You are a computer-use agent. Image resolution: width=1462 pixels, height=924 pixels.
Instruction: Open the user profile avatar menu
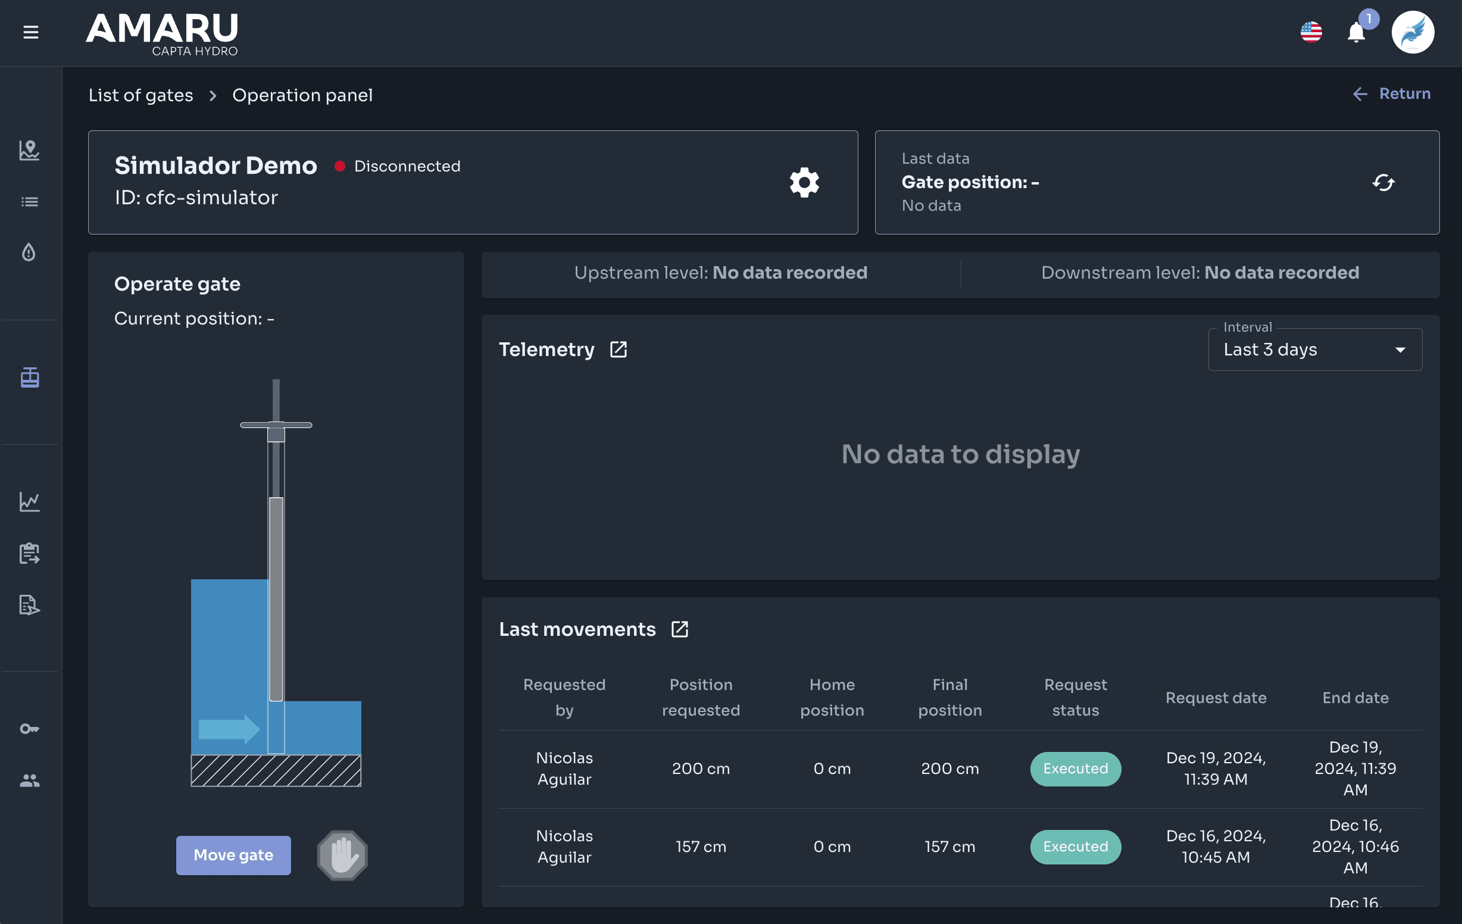click(x=1413, y=32)
